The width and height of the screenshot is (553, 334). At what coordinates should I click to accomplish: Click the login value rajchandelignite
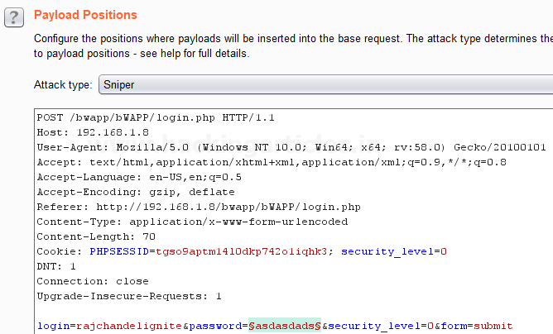coord(129,326)
